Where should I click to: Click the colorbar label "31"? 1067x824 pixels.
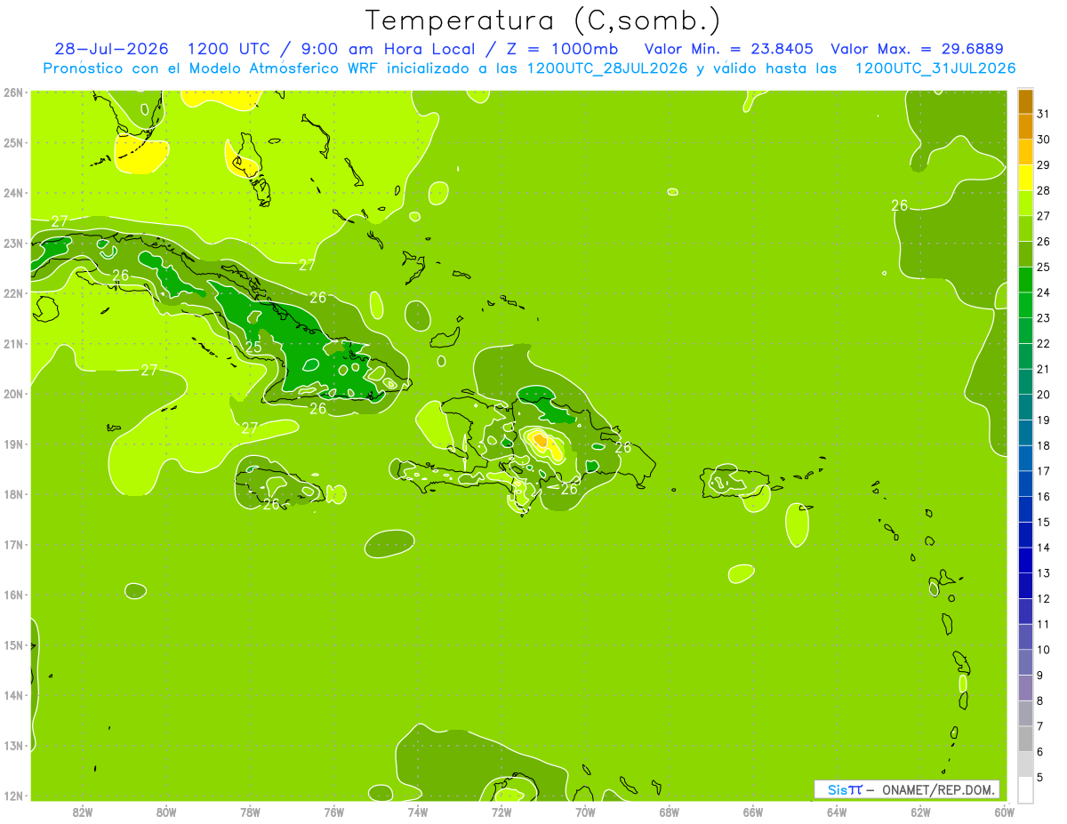tap(1044, 114)
